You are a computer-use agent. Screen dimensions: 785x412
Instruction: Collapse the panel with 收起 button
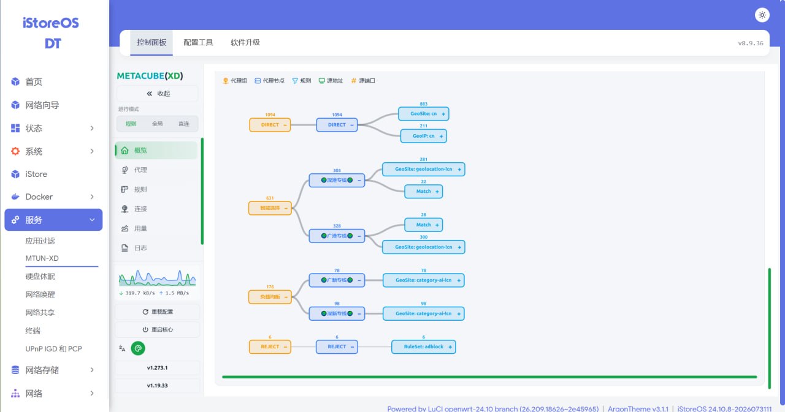[158, 94]
